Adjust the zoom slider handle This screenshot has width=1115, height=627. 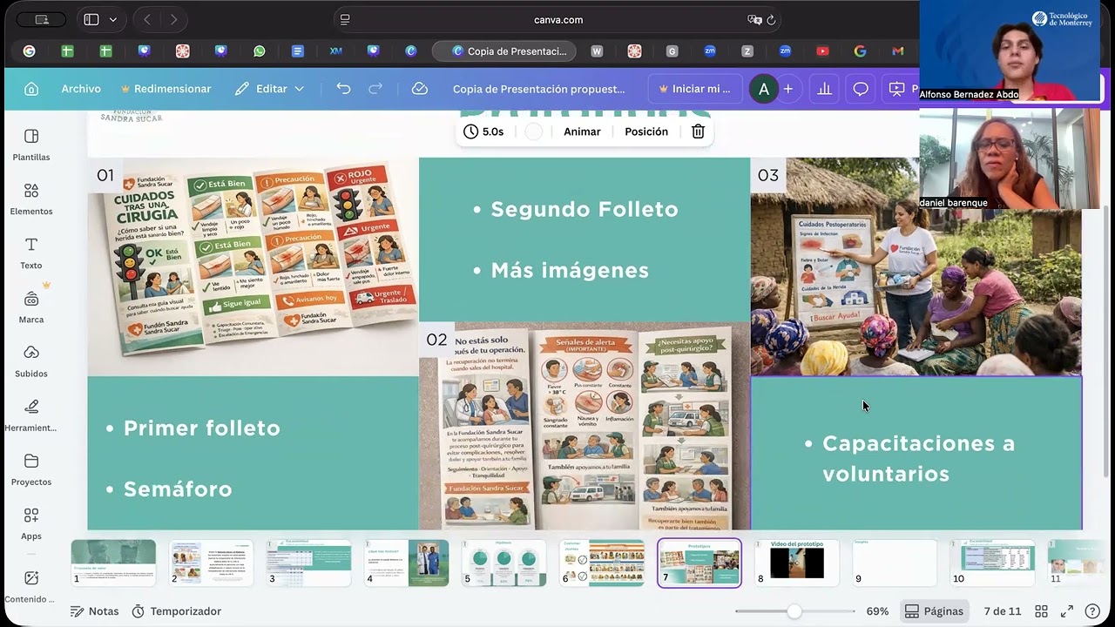pos(794,611)
